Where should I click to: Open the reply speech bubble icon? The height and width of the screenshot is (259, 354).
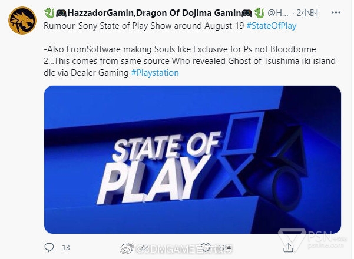point(49,247)
